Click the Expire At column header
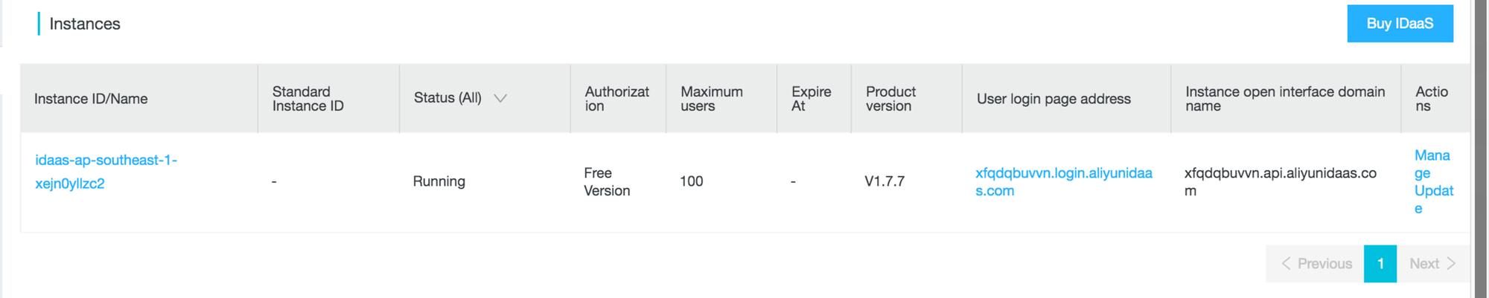The image size is (1489, 298). (x=811, y=99)
